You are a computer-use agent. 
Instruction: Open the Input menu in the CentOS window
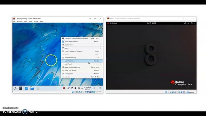[30, 22]
